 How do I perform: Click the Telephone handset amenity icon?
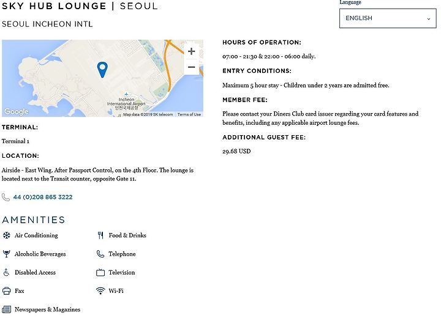point(100,254)
